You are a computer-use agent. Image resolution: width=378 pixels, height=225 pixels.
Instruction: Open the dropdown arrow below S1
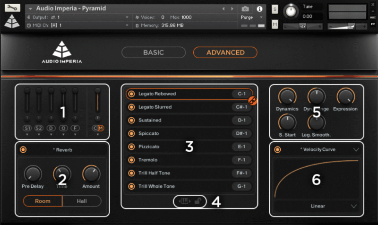point(27,135)
